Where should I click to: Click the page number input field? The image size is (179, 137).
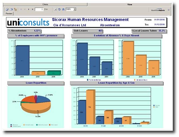click(x=39, y=9)
